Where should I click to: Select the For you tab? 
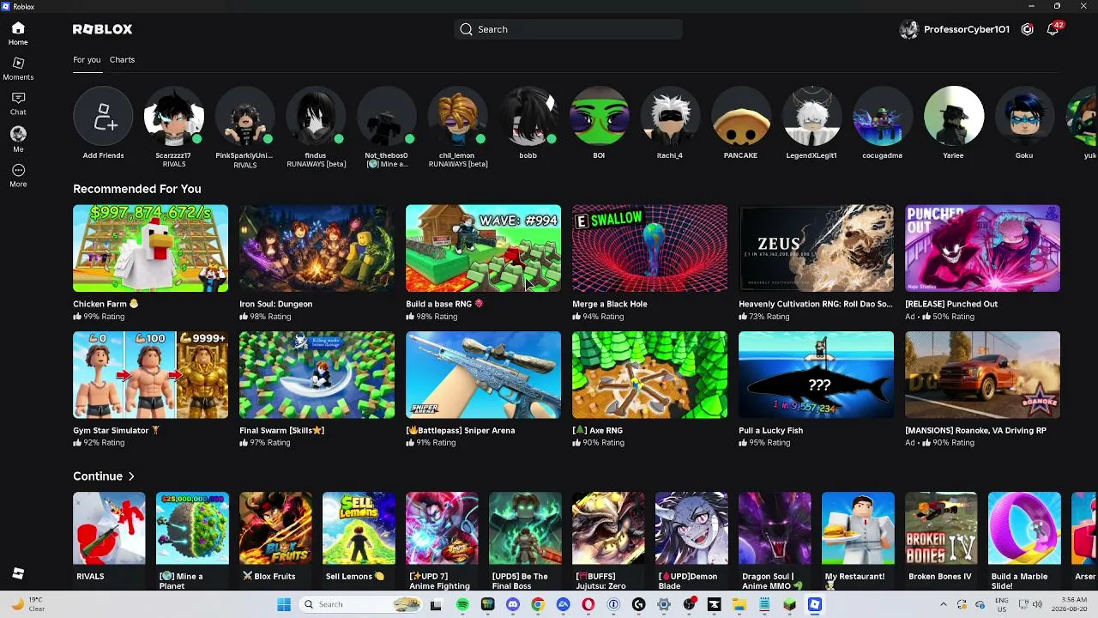(x=87, y=59)
